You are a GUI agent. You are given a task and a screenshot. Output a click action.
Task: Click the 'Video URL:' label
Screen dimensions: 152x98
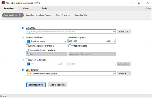click(x=31, y=28)
